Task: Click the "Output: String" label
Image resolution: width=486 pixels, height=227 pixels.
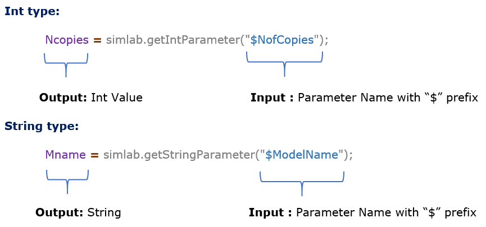Action: click(78, 213)
